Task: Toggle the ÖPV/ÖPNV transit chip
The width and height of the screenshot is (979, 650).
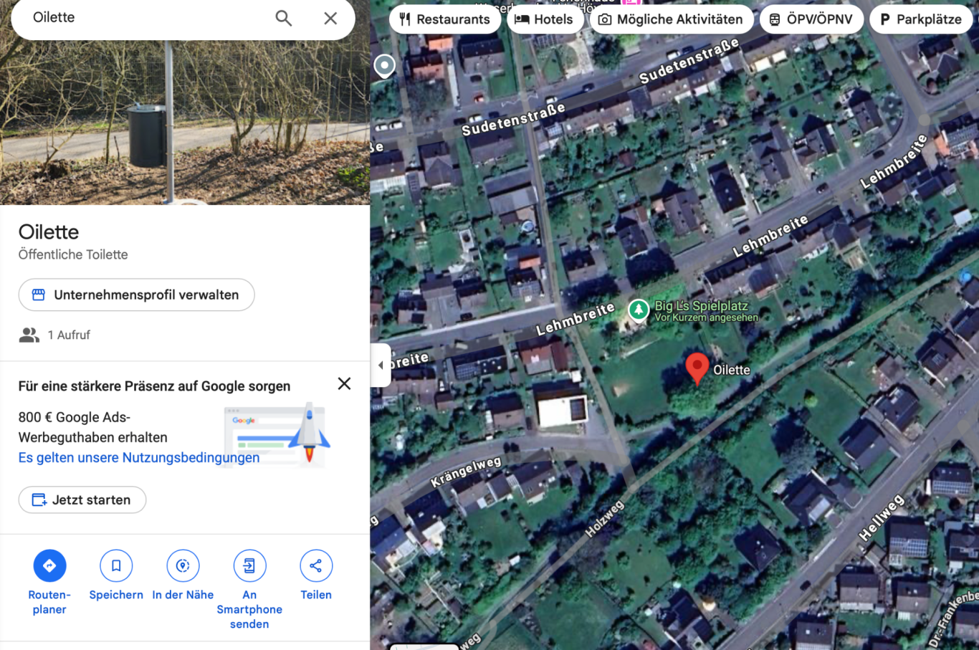Action: tap(811, 19)
